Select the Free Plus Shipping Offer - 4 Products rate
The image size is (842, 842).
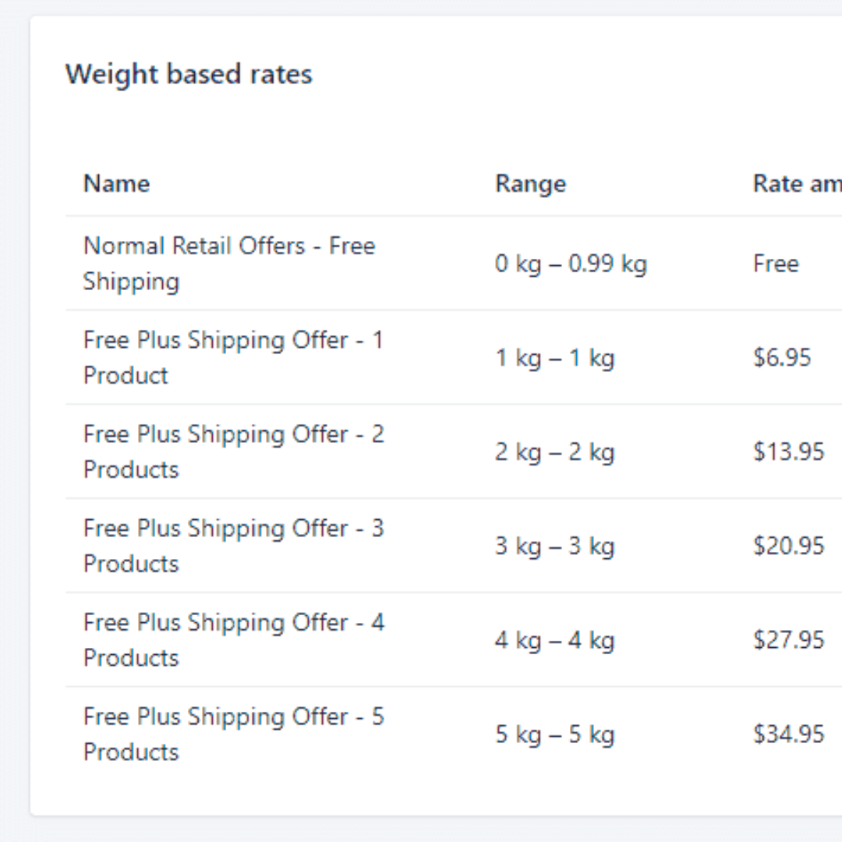point(233,639)
